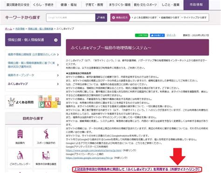221x173 pixels.
Task: Open the よくある質問 FAQ banner
Action: click(33, 102)
